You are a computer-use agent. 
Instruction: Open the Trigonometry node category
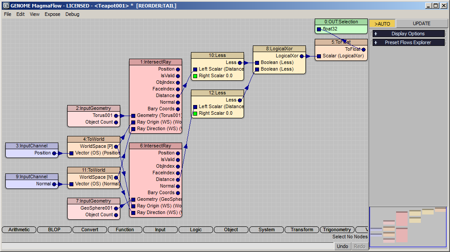coord(337,229)
